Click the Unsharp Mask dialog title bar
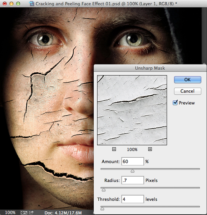This screenshot has width=207, height=215. 150,68
